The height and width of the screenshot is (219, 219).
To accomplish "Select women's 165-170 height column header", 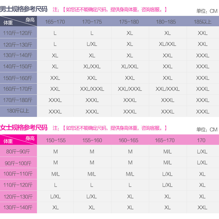I will pos(165,140).
